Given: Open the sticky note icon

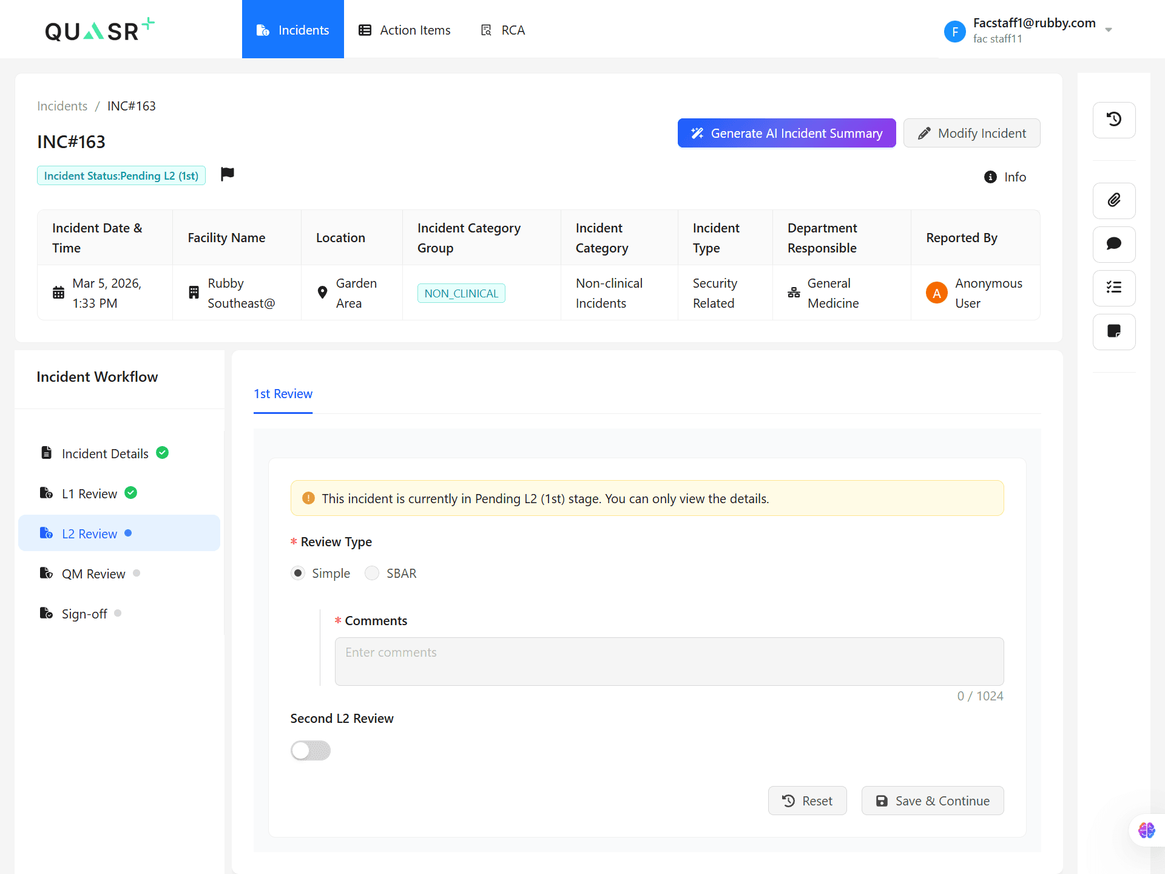Looking at the screenshot, I should pos(1113,331).
